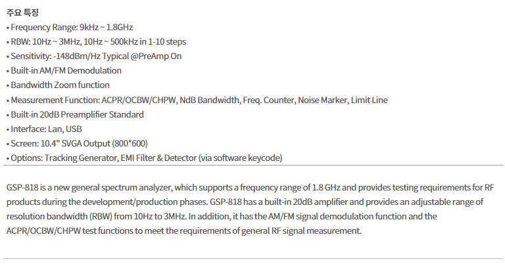This screenshot has height=266, width=505.
Task: Click Built-in 20dB Preamplifier Standard line
Action: point(75,115)
